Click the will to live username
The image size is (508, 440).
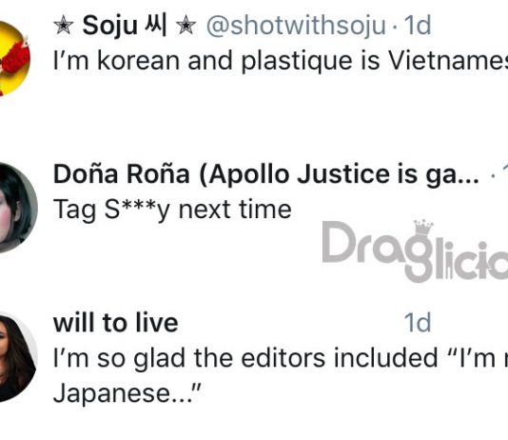(x=116, y=323)
